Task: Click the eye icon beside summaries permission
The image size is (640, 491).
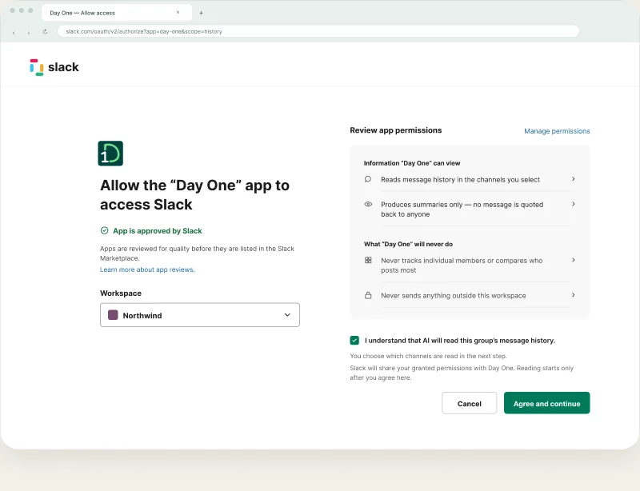Action: (x=368, y=204)
